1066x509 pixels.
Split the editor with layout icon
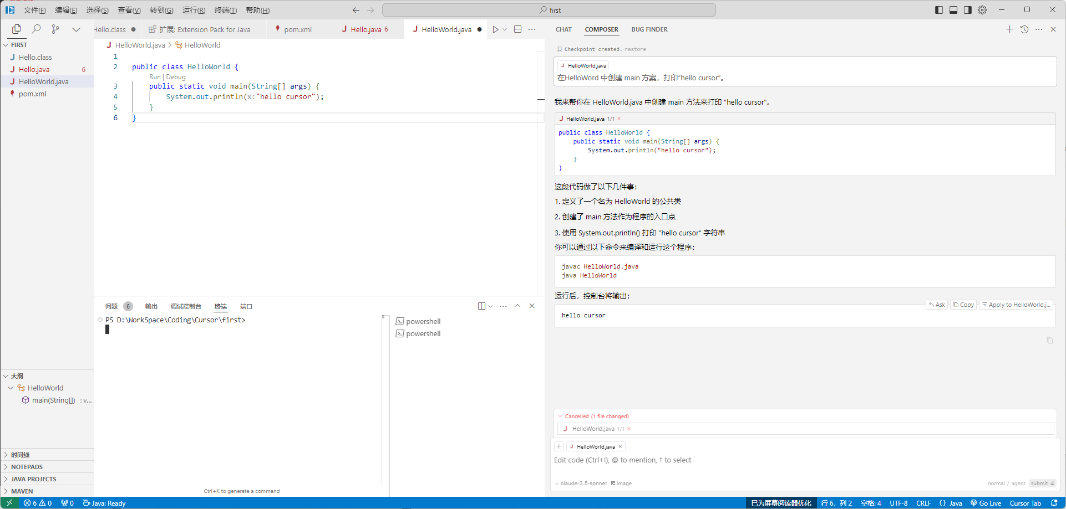click(517, 29)
